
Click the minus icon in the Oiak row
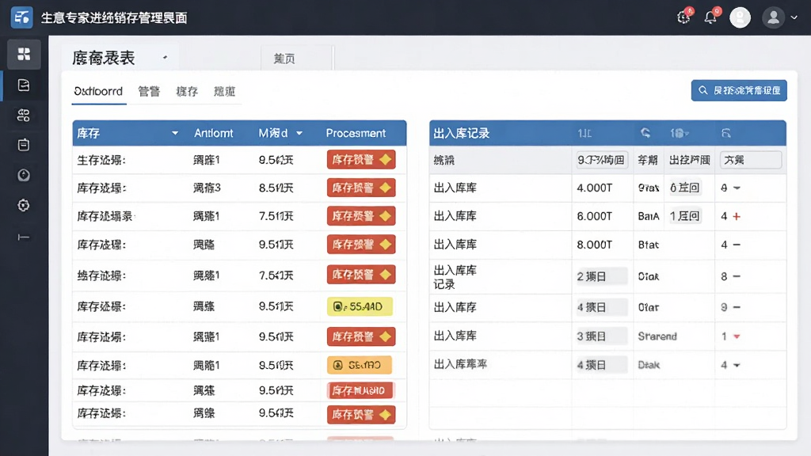tap(737, 276)
